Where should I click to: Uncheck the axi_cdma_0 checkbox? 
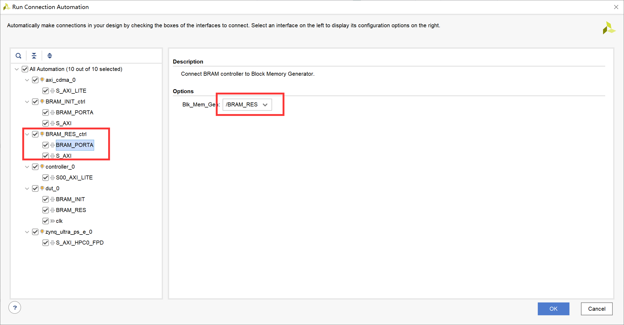pyautogui.click(x=35, y=80)
